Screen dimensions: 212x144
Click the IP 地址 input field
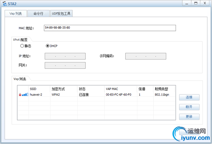pos(65,56)
